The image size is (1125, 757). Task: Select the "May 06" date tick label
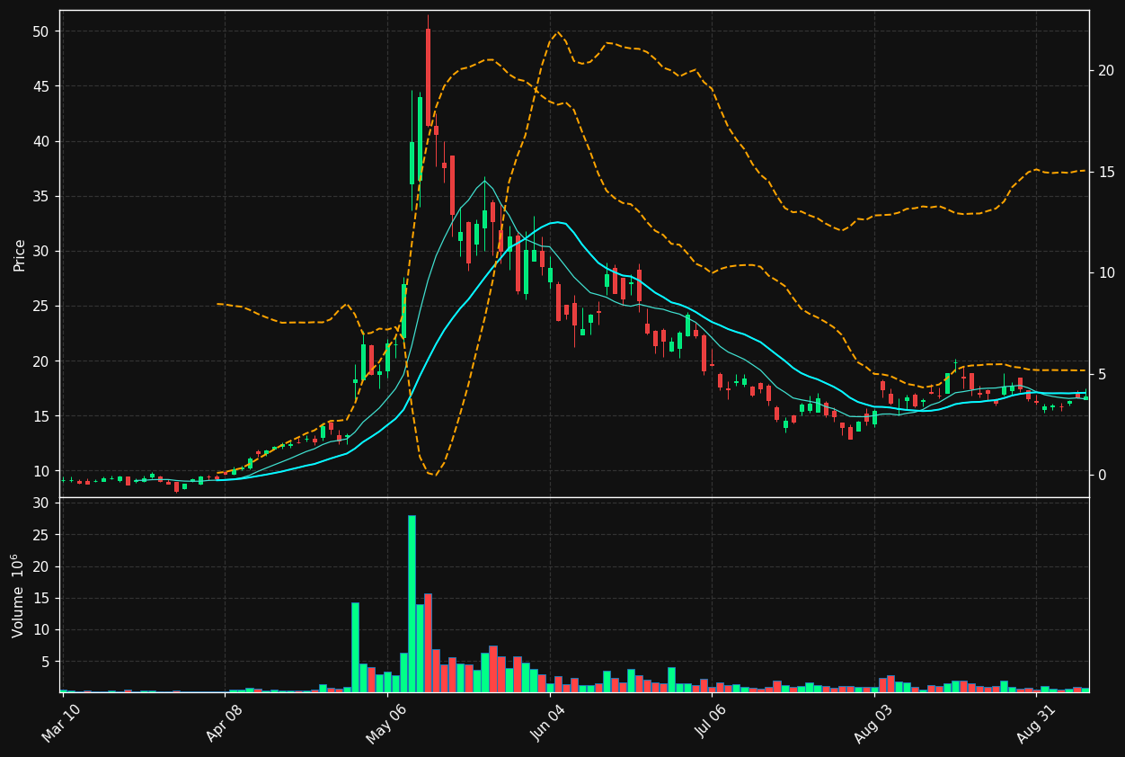tap(385, 724)
